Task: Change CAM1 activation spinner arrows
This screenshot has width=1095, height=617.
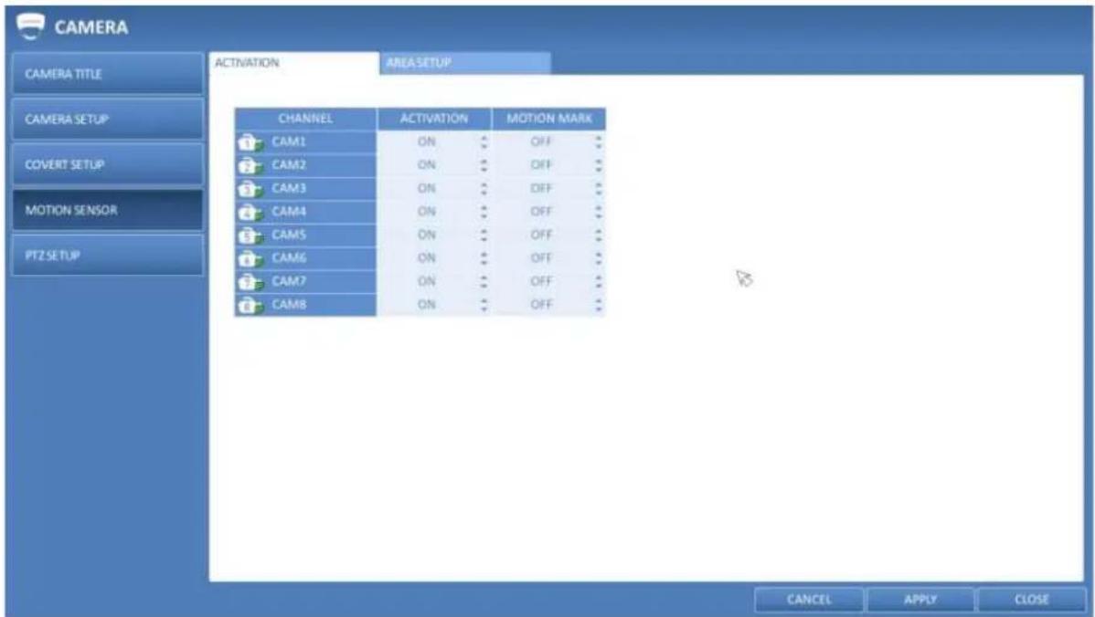Action: coord(484,142)
